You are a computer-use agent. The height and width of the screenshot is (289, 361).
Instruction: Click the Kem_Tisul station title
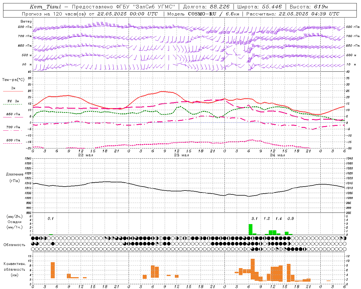point(45,7)
